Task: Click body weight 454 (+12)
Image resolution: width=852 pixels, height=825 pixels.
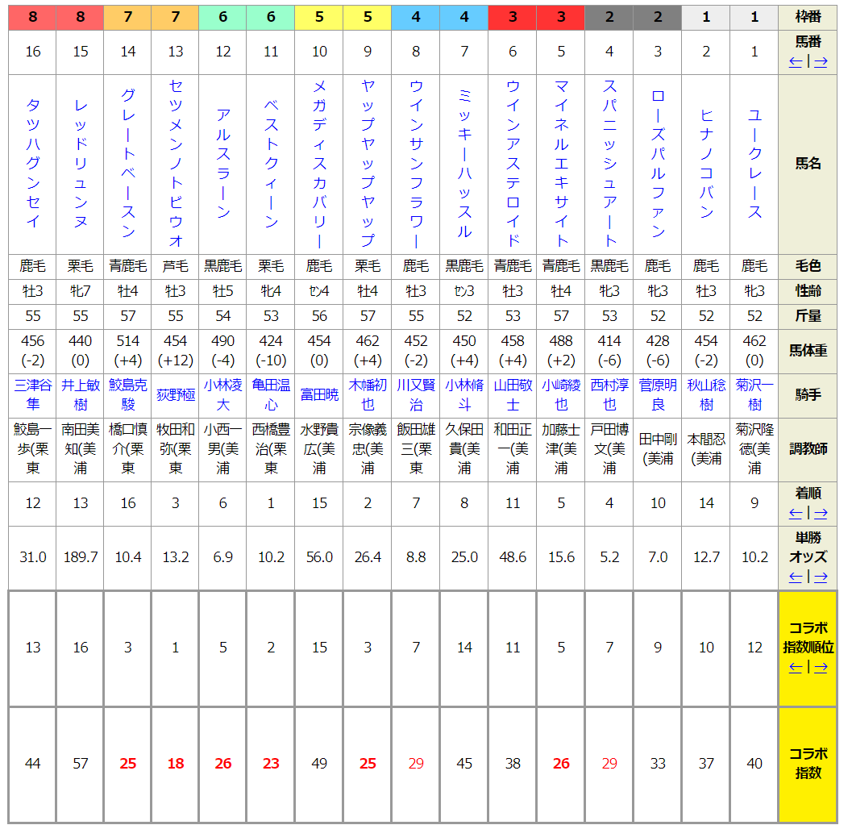Action: tap(176, 351)
